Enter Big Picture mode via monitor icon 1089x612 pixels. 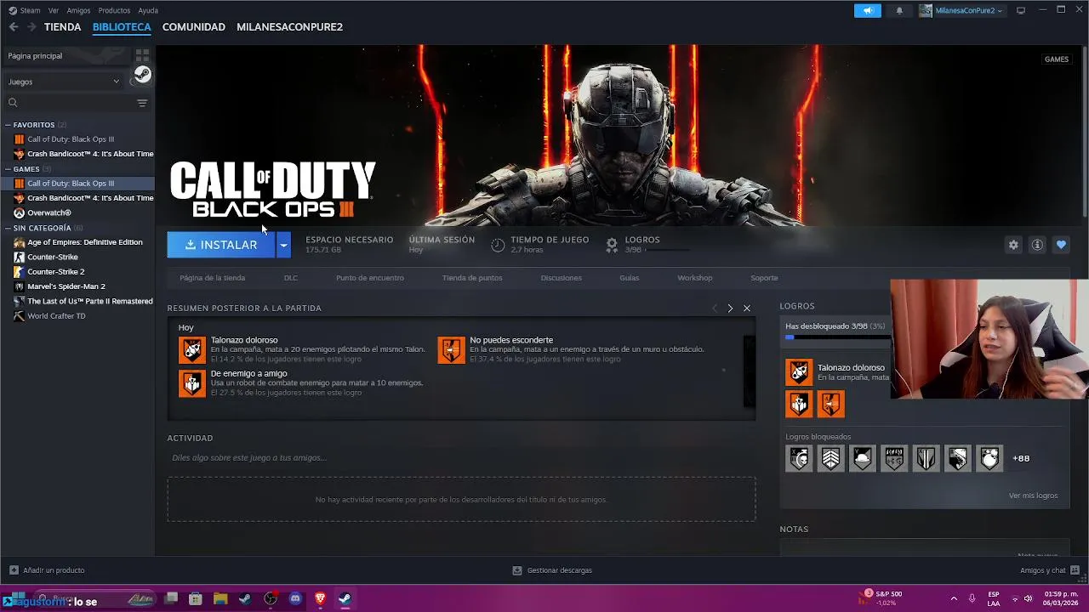[x=1021, y=10]
